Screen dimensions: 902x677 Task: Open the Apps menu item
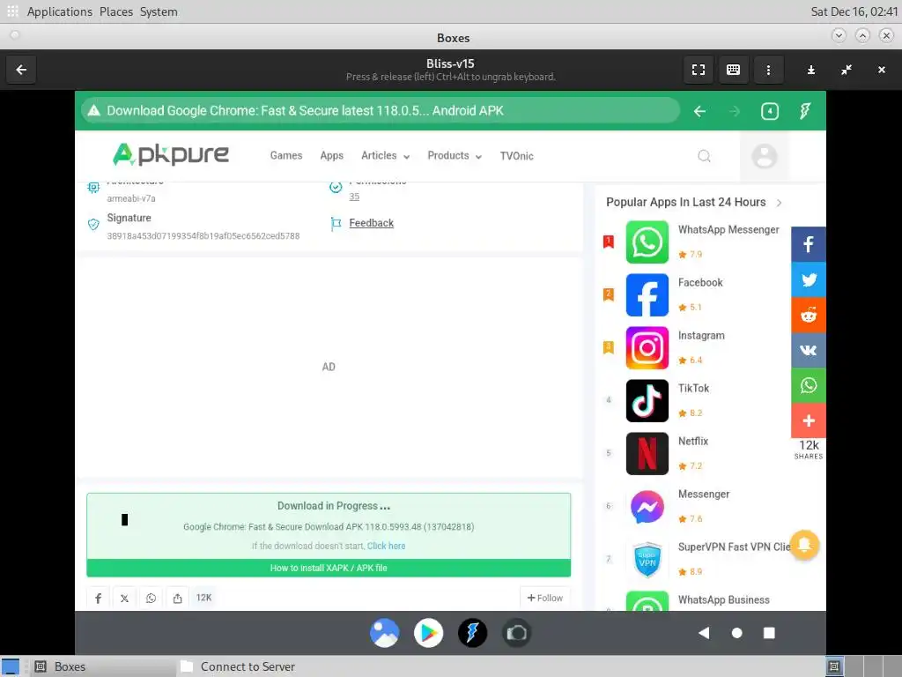coord(331,155)
